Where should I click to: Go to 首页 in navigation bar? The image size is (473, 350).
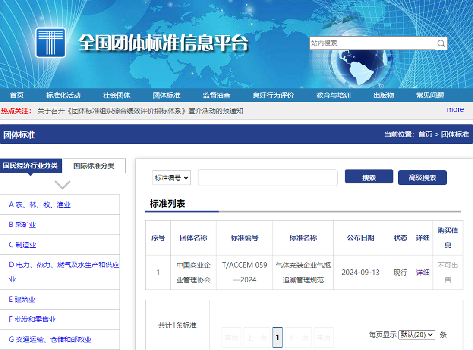(17, 95)
